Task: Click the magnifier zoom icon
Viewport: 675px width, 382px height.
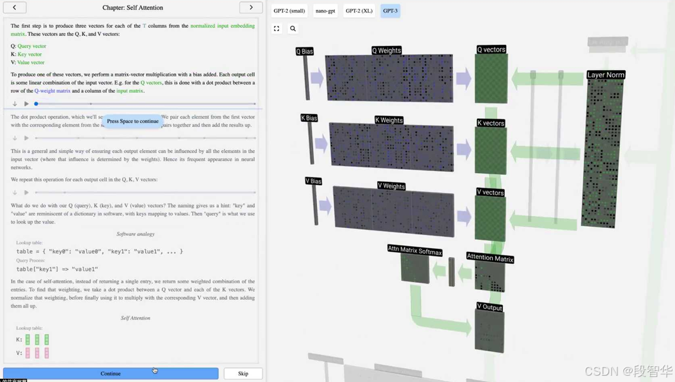Action: (293, 29)
